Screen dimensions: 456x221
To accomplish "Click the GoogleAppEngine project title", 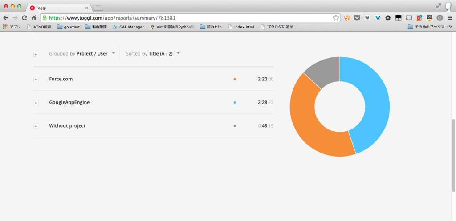I will click(x=69, y=102).
